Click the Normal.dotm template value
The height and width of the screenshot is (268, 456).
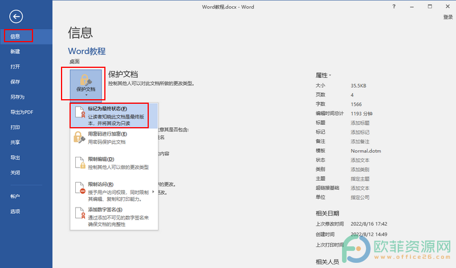point(366,151)
